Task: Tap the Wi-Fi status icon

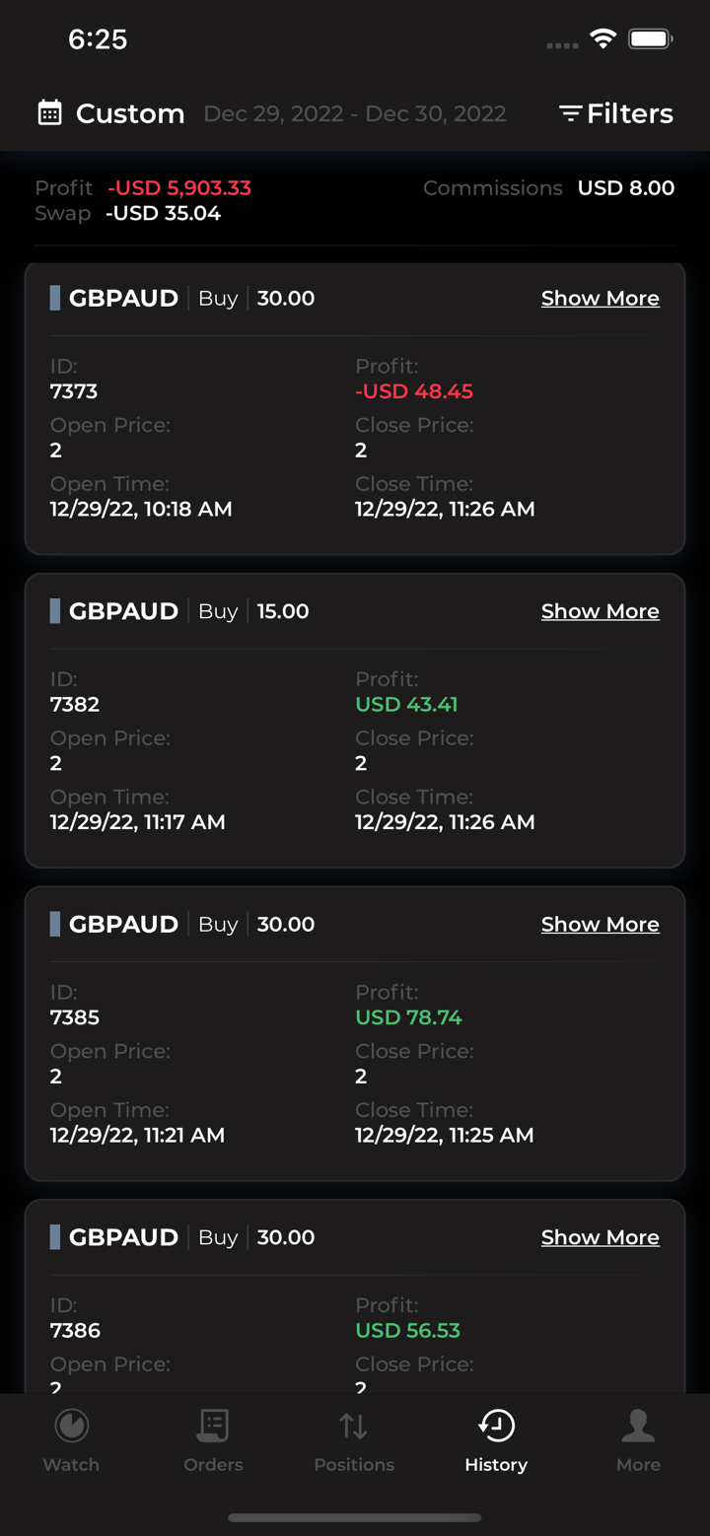Action: click(603, 39)
